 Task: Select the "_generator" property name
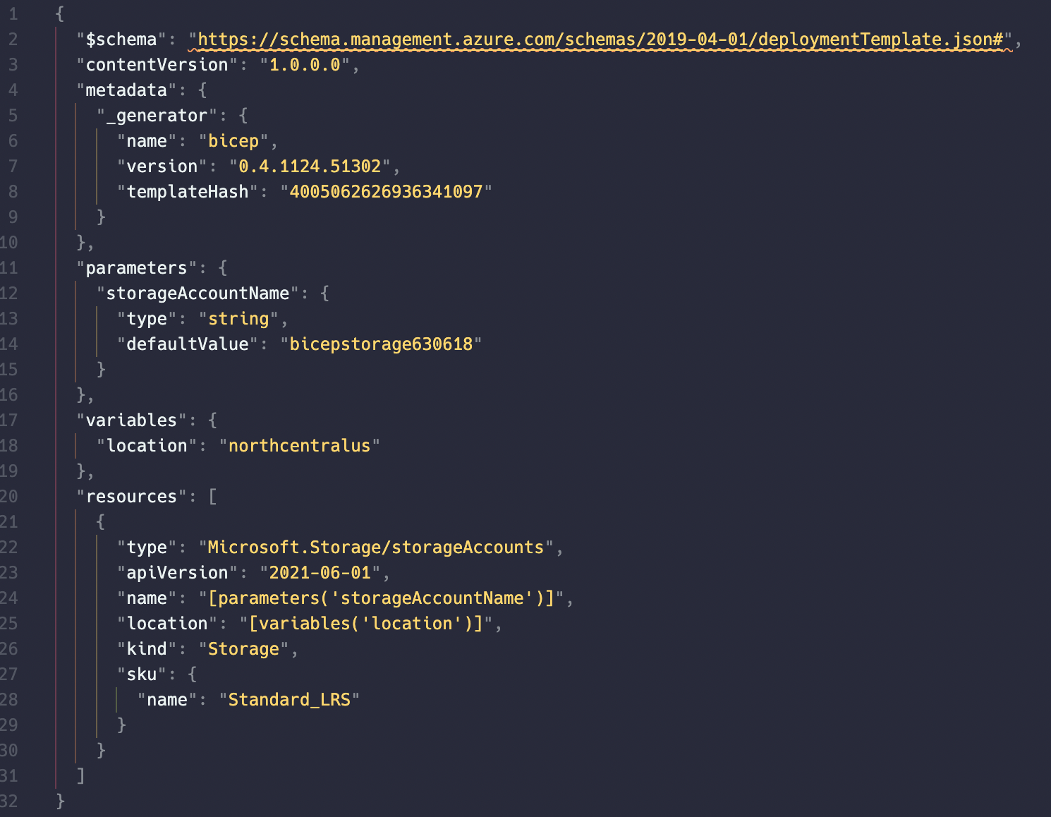point(157,116)
